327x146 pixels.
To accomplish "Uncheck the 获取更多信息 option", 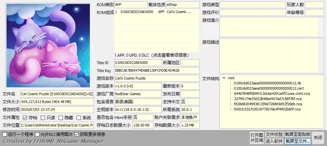I will 77,134.
